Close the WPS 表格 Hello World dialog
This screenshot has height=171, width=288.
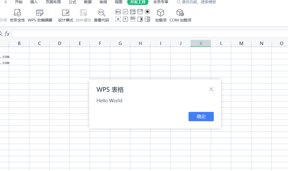click(x=211, y=89)
